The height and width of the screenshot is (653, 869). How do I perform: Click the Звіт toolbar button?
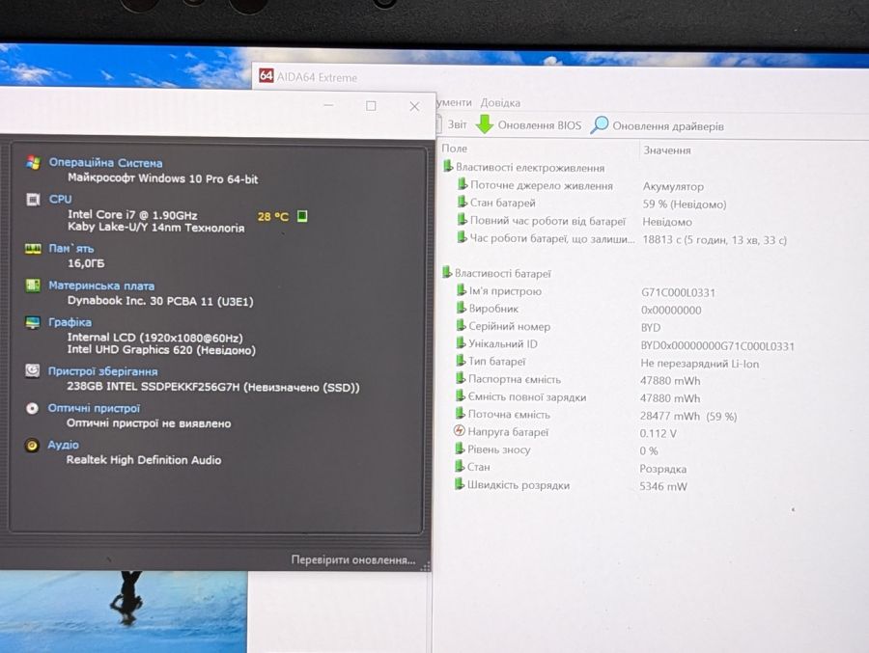(458, 124)
